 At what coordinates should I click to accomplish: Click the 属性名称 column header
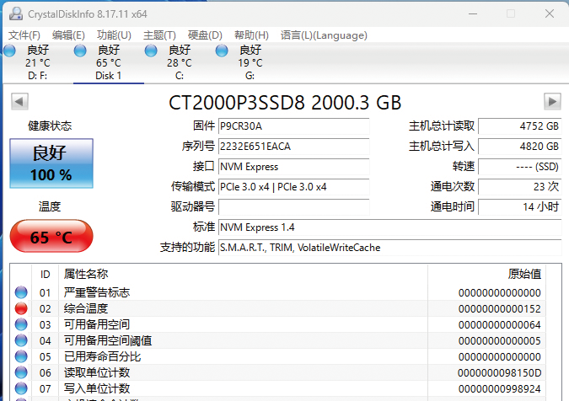tap(243, 275)
